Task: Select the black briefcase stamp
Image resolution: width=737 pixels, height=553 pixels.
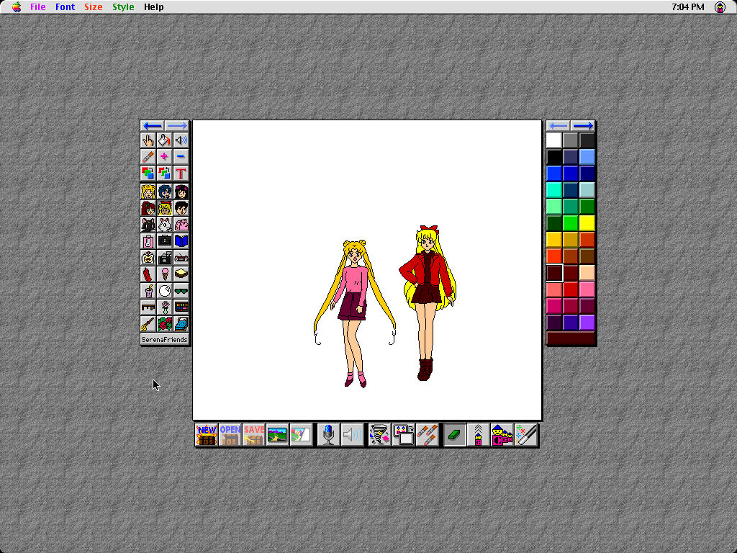Action: tap(165, 240)
